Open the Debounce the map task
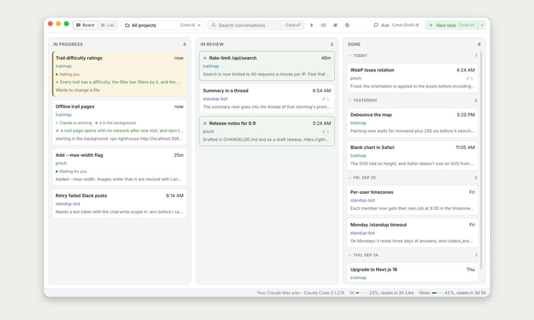Screen dimensions: 534x320 click(x=413, y=123)
